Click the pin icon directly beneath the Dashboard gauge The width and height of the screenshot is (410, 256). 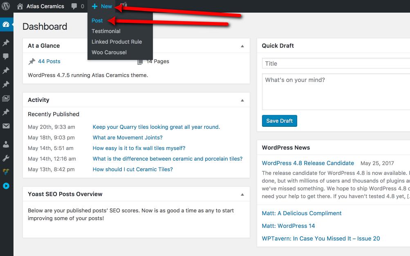[6, 43]
